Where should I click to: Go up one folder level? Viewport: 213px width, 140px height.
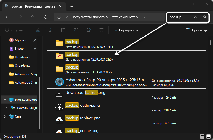(x=33, y=17)
